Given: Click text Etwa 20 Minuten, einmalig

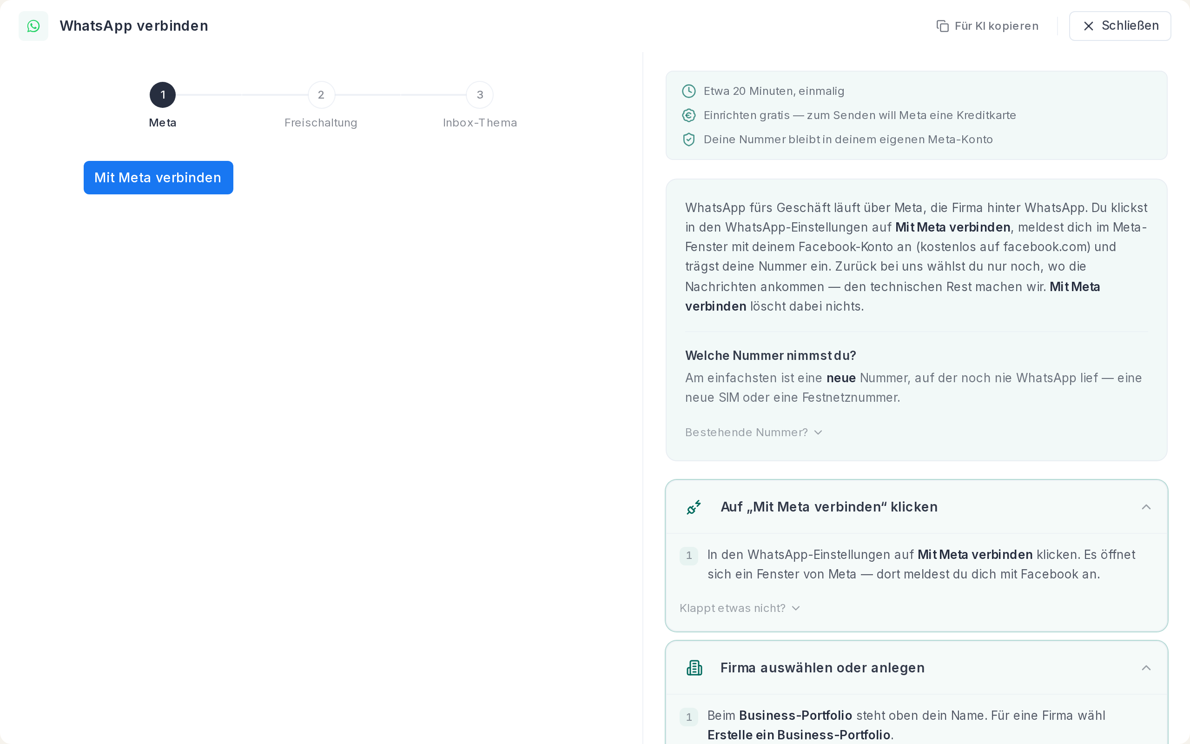Looking at the screenshot, I should (x=773, y=91).
